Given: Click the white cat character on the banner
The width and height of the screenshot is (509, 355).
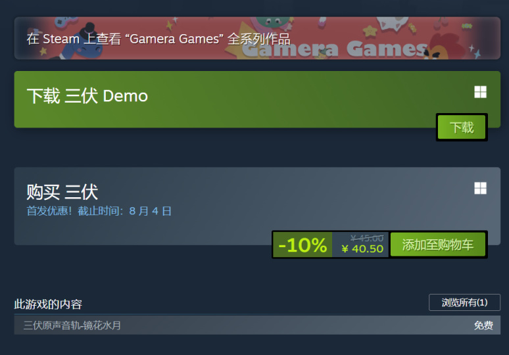Looking at the screenshot, I should 392,24.
